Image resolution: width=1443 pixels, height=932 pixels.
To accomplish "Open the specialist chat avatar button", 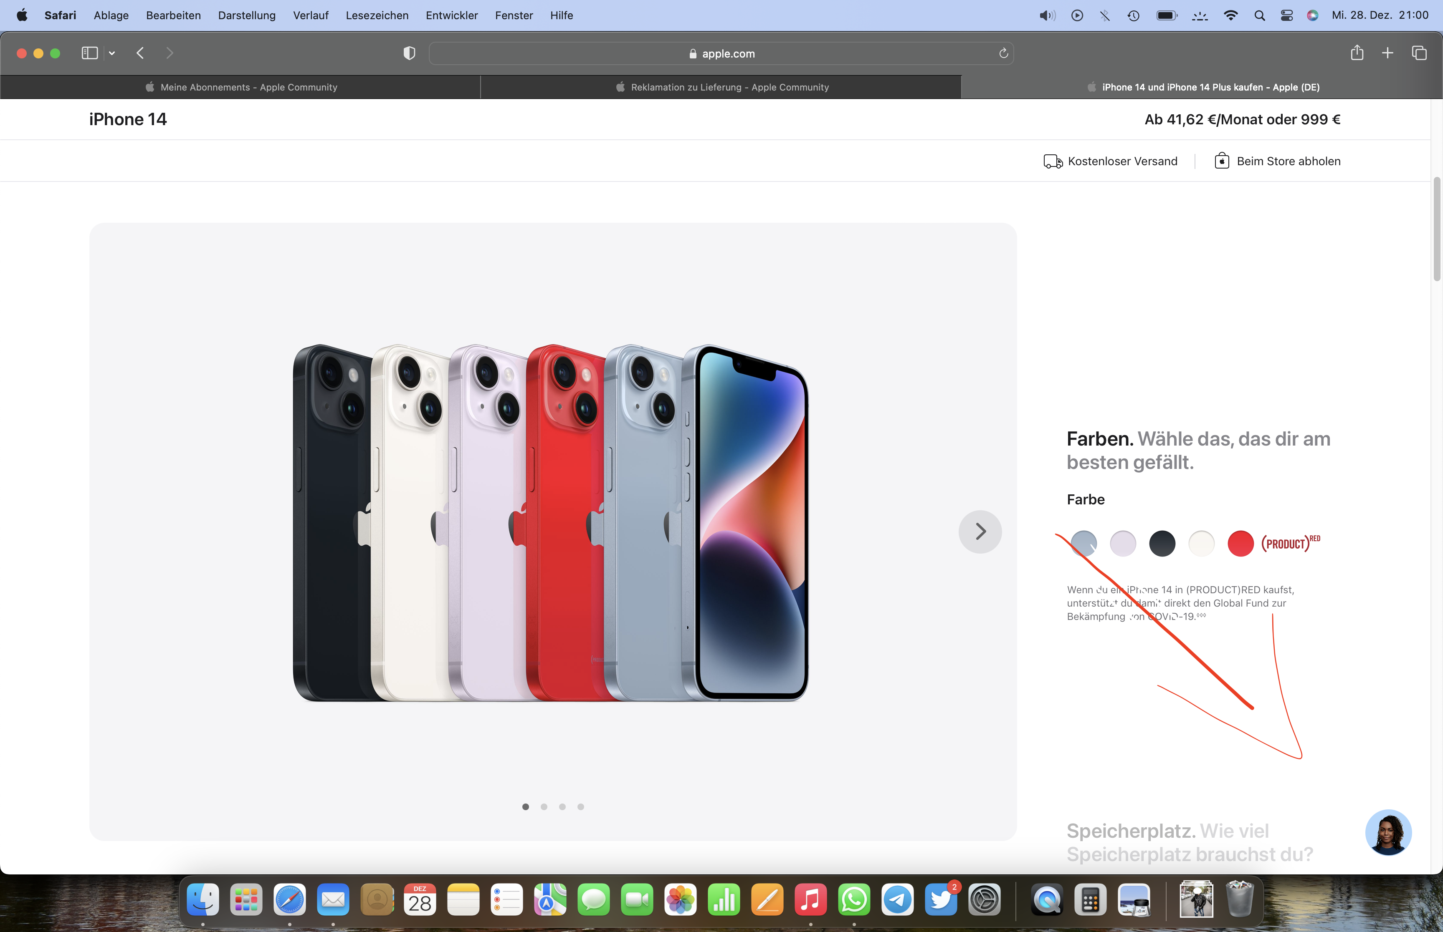I will coord(1388,832).
